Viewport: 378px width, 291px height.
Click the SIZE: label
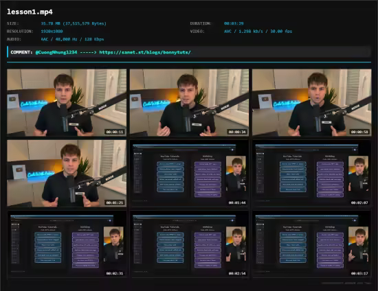tap(13, 23)
